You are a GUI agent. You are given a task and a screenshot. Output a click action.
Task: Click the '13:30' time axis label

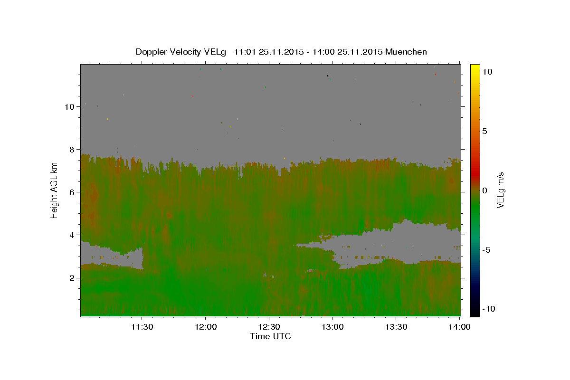point(396,327)
